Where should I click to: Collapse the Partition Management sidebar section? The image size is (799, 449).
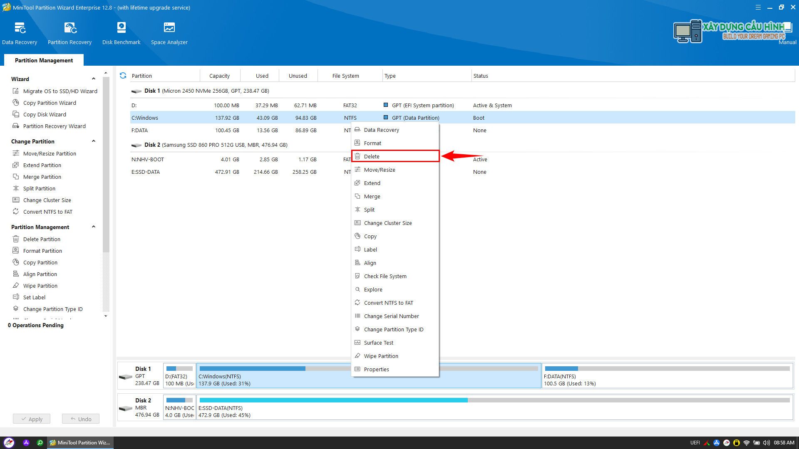94,227
